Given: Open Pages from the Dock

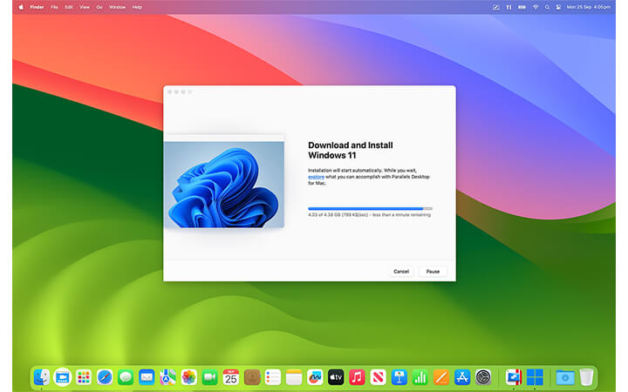Looking at the screenshot, I should click(x=441, y=377).
